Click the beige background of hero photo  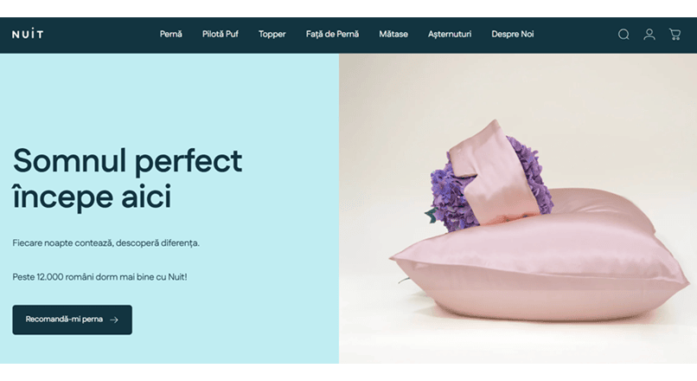[x=578, y=98]
